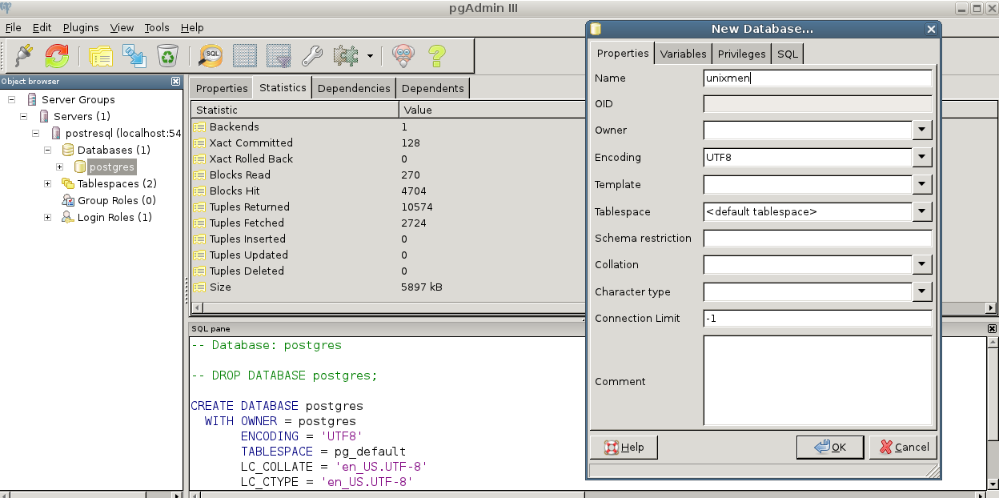
Task: Close the Object browser panel
Action: [175, 81]
